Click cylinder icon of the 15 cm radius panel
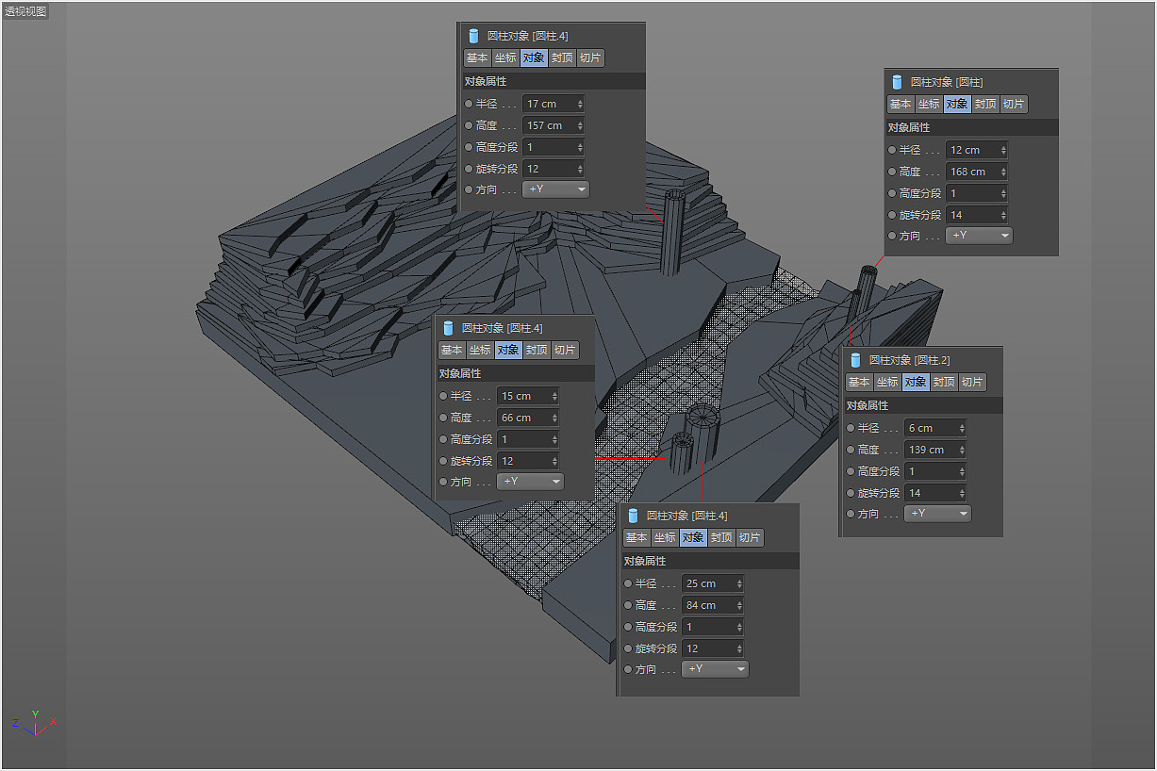 tap(448, 328)
